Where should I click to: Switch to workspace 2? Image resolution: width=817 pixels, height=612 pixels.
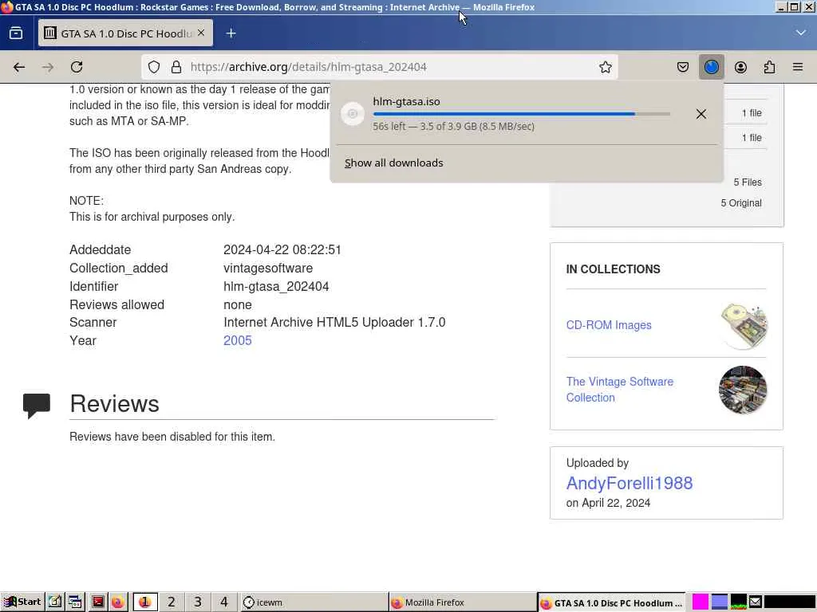(171, 602)
